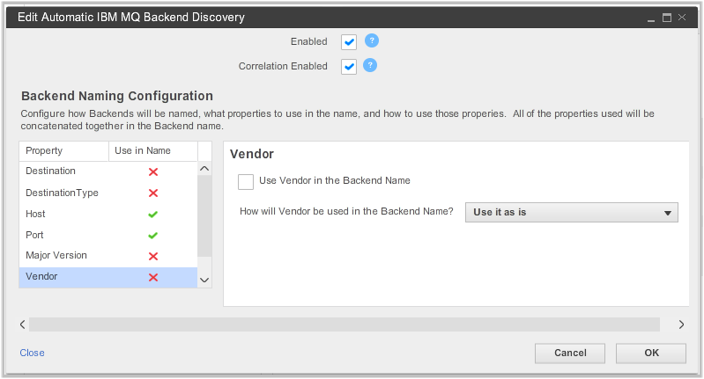
Task: Click the Close link
Action: [32, 353]
